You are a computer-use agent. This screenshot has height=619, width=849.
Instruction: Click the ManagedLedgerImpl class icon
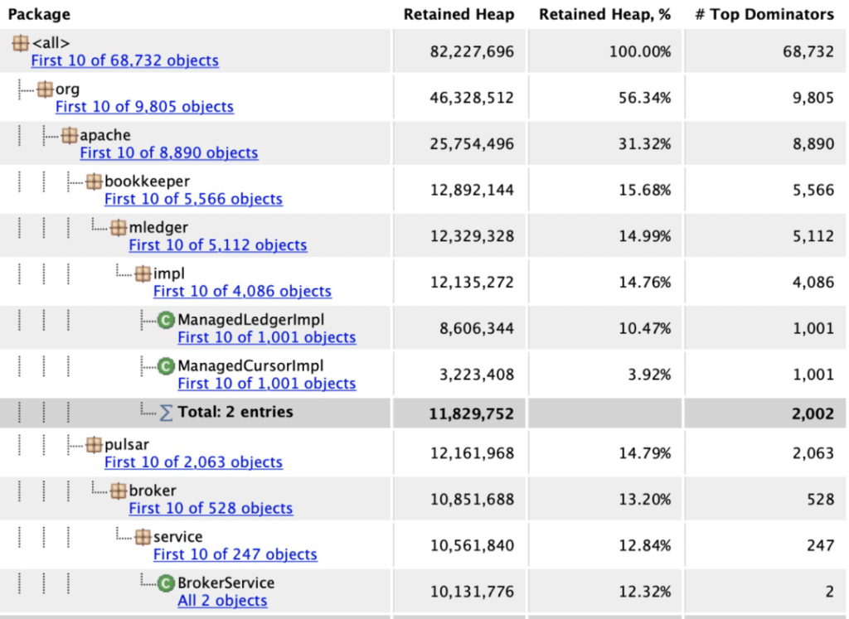[166, 320]
